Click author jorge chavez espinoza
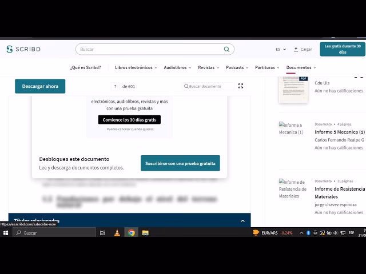The image size is (366, 274). 336,204
